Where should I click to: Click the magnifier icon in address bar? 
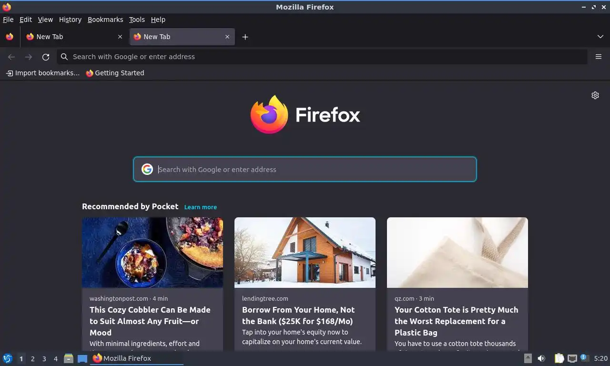pyautogui.click(x=64, y=57)
